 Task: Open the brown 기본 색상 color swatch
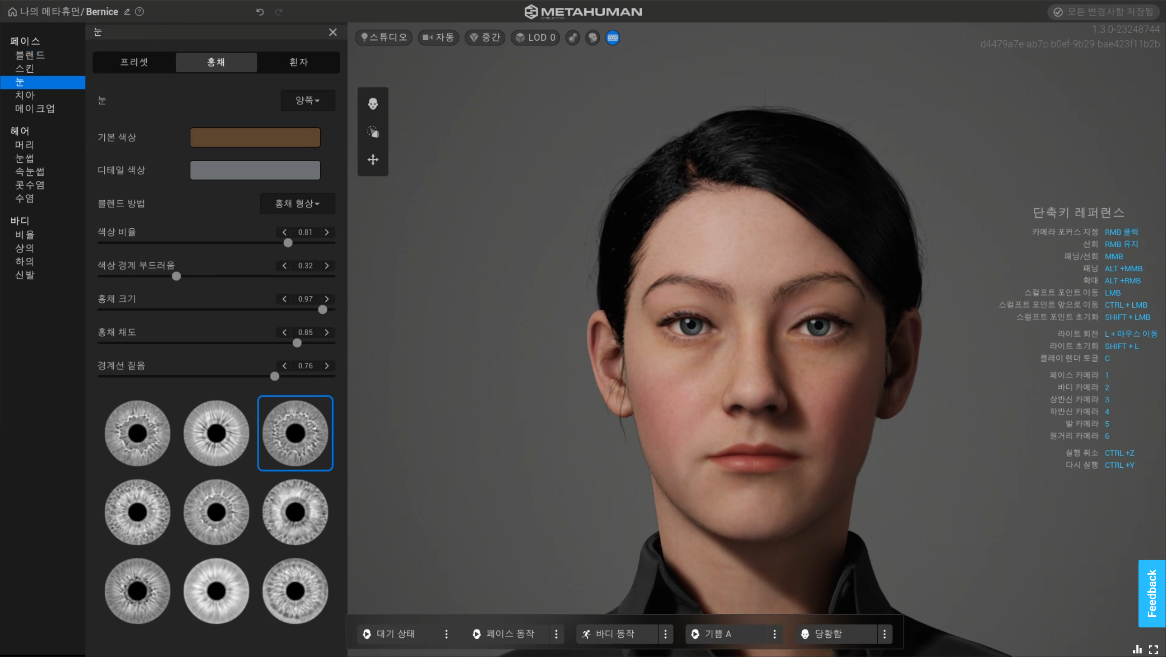(x=255, y=137)
